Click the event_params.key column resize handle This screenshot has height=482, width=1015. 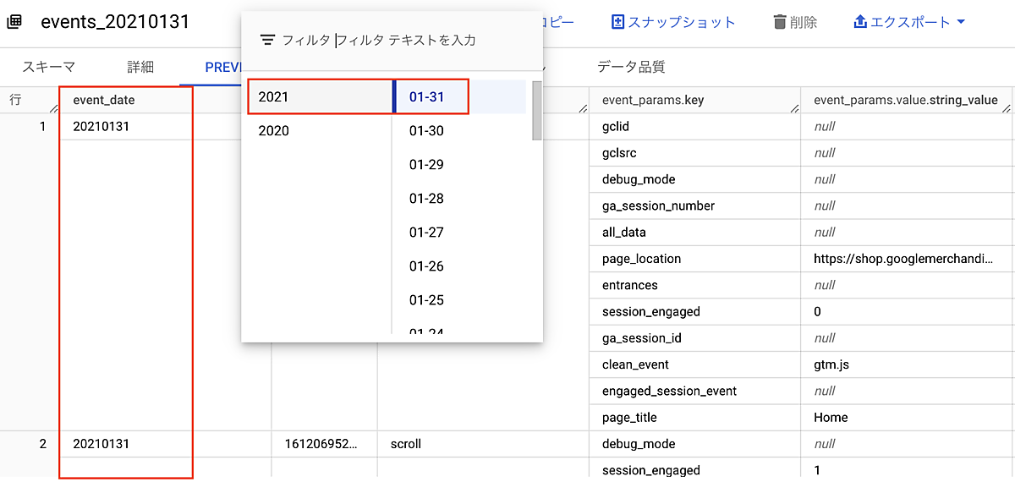click(794, 107)
